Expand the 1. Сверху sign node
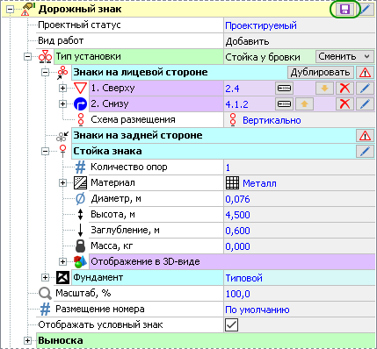 (x=62, y=88)
